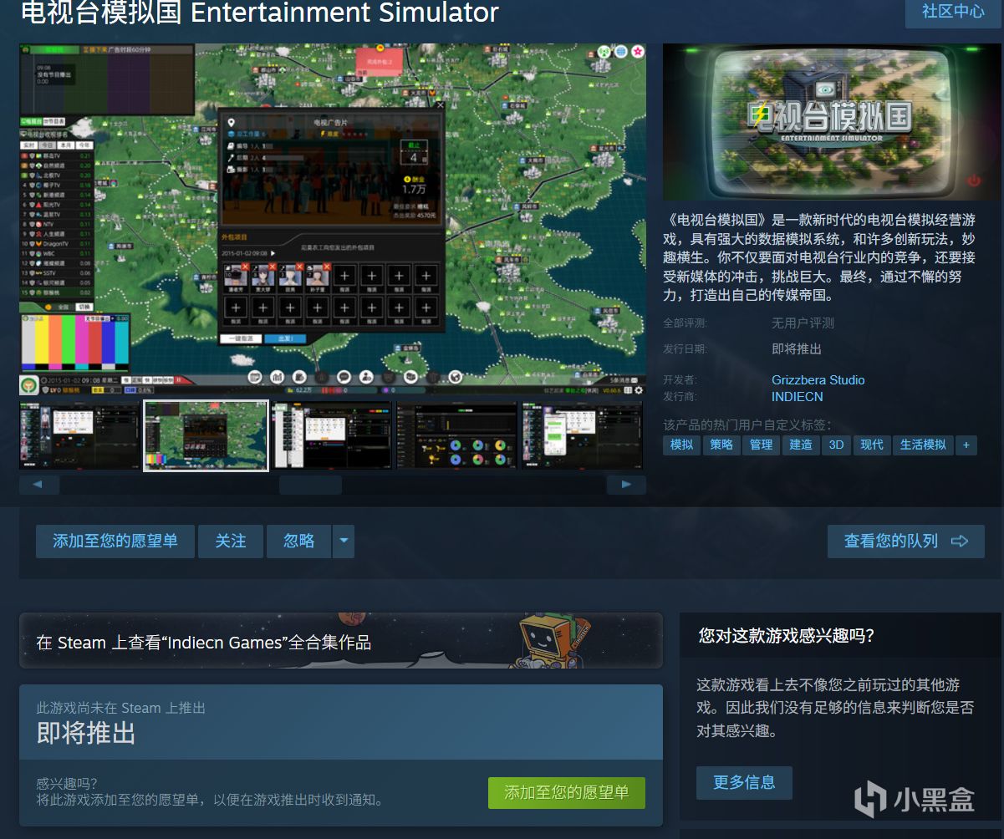The image size is (1004, 839).
Task: Select the highlighted map thumbnail
Action: pos(206,435)
